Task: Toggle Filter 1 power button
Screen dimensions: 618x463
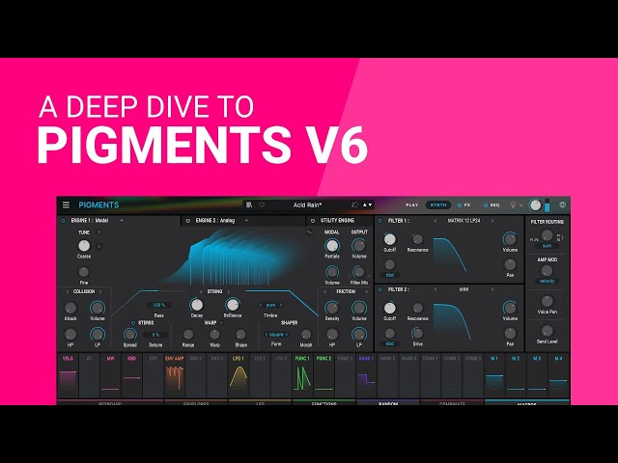Action: tap(379, 221)
